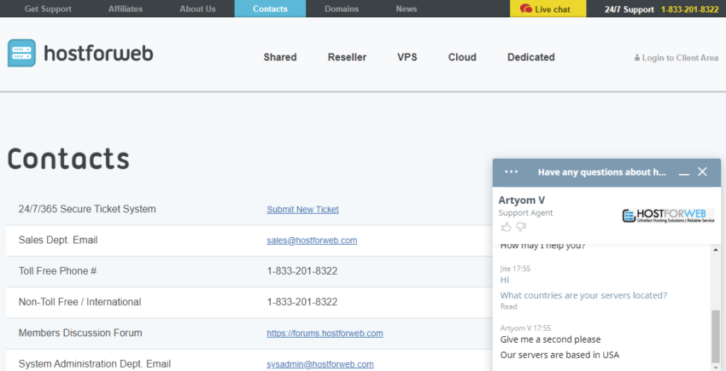Image resolution: width=726 pixels, height=371 pixels.
Task: Click the Non-Toll Free / International number value
Action: (x=302, y=302)
